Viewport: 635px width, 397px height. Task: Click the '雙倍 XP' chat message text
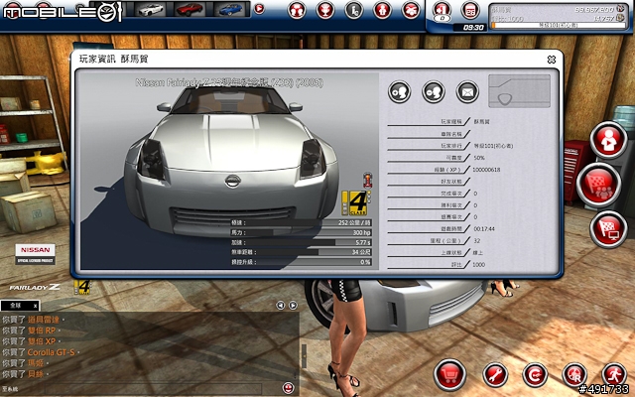click(x=42, y=341)
